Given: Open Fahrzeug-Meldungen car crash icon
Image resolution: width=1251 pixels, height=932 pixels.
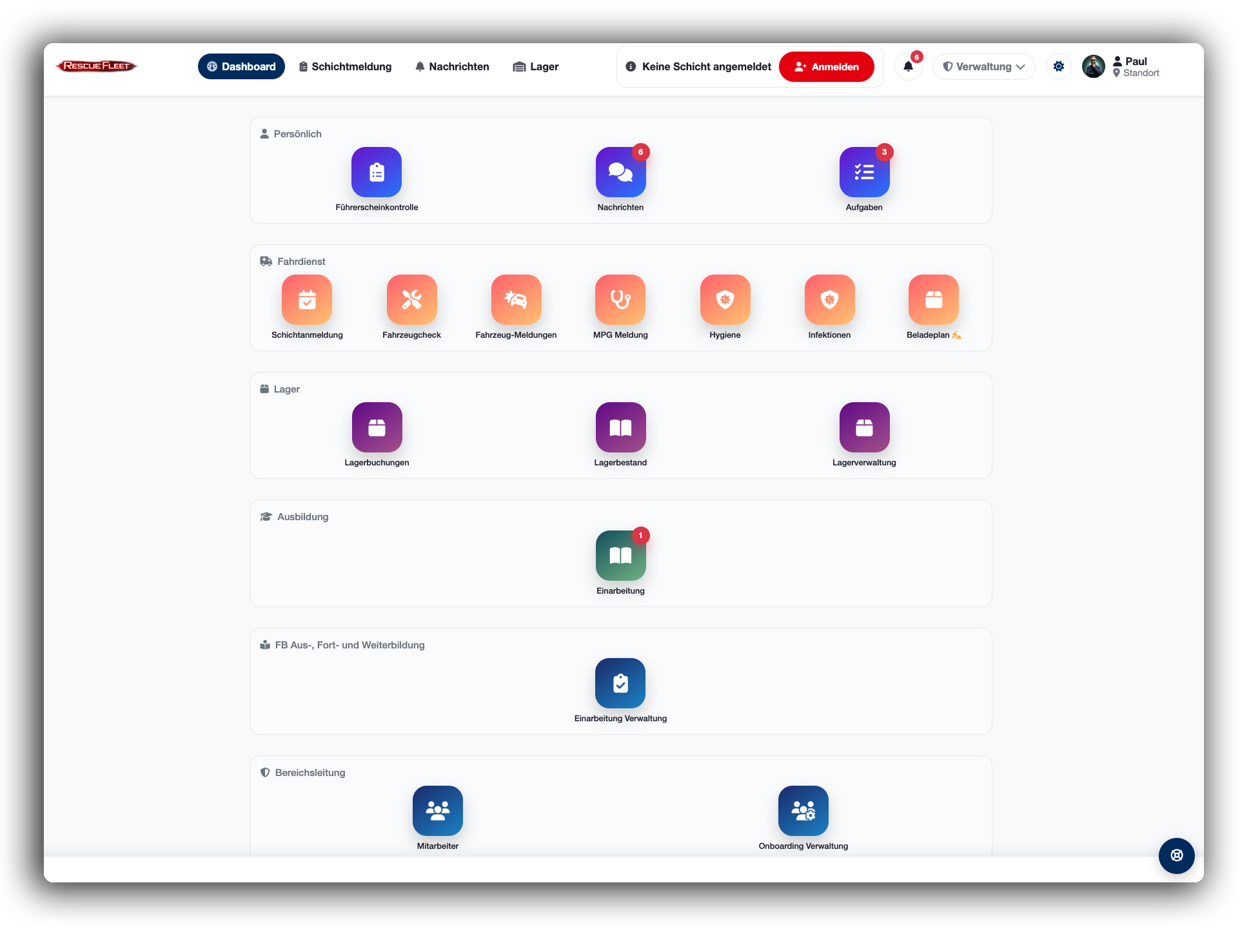Looking at the screenshot, I should pos(516,300).
